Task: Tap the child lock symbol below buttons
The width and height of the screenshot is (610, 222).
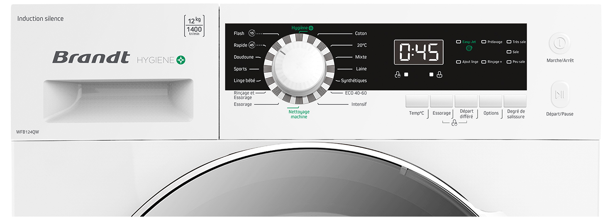Action: 454,123
